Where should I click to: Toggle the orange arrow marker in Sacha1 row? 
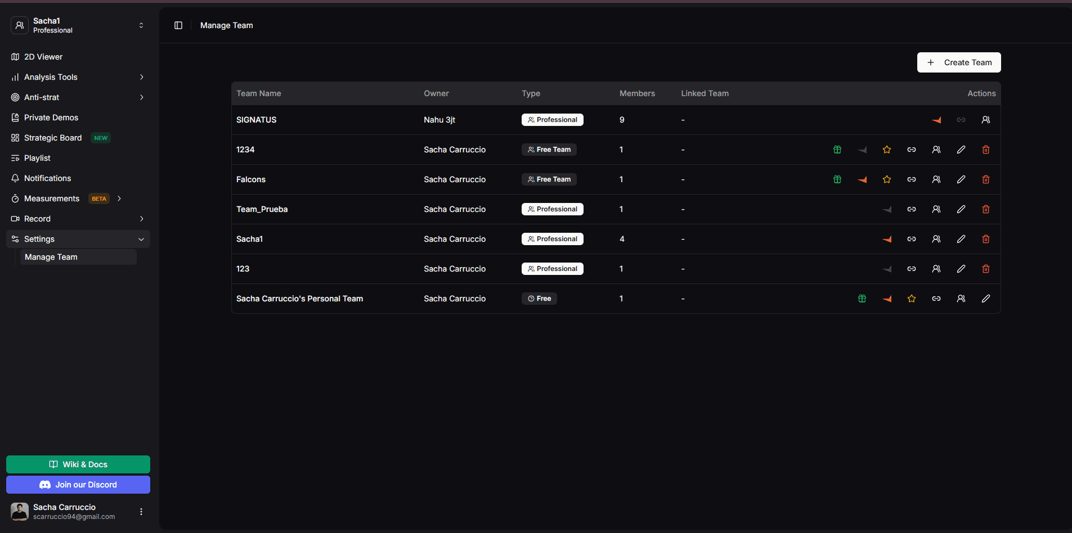tap(887, 239)
